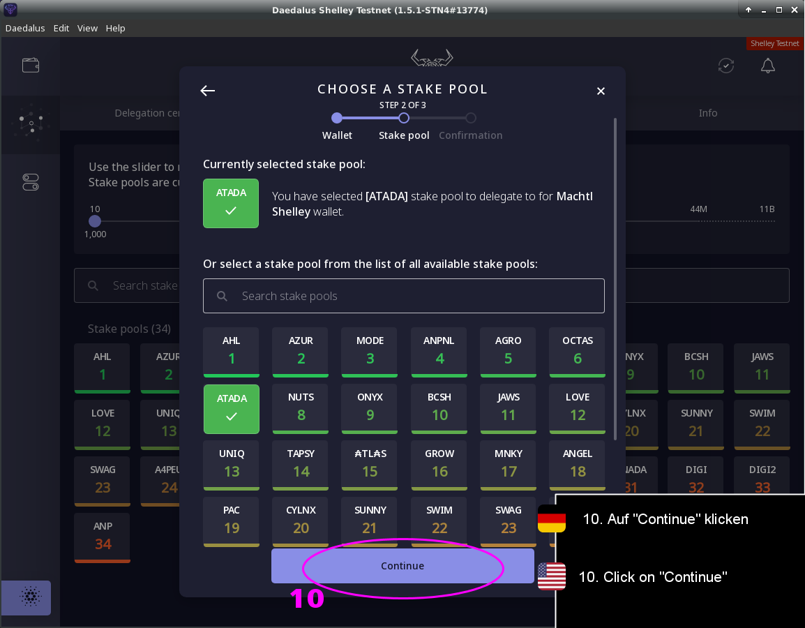The image size is (805, 628).
Task: Open the Edit menu
Action: tap(61, 28)
